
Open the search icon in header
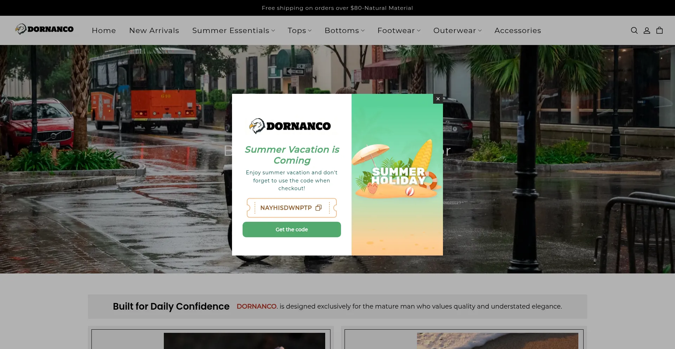click(x=634, y=31)
